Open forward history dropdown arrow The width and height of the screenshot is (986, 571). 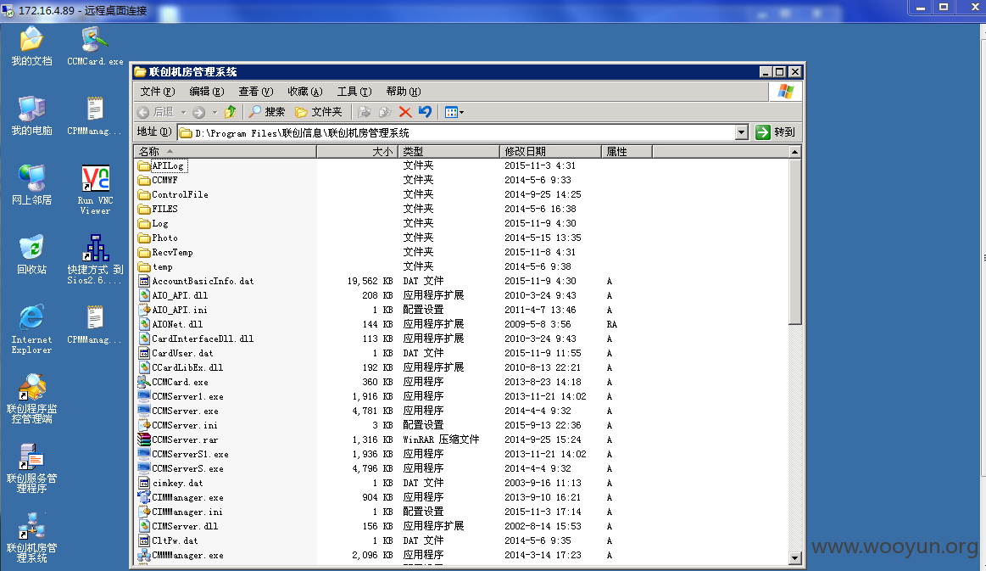214,112
